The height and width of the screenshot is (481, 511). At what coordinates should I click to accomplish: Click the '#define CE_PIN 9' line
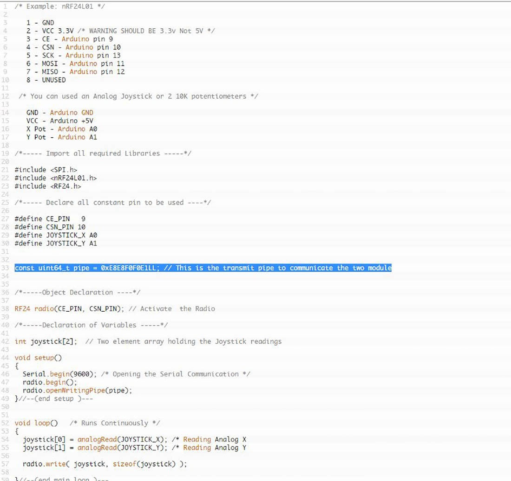(50, 219)
